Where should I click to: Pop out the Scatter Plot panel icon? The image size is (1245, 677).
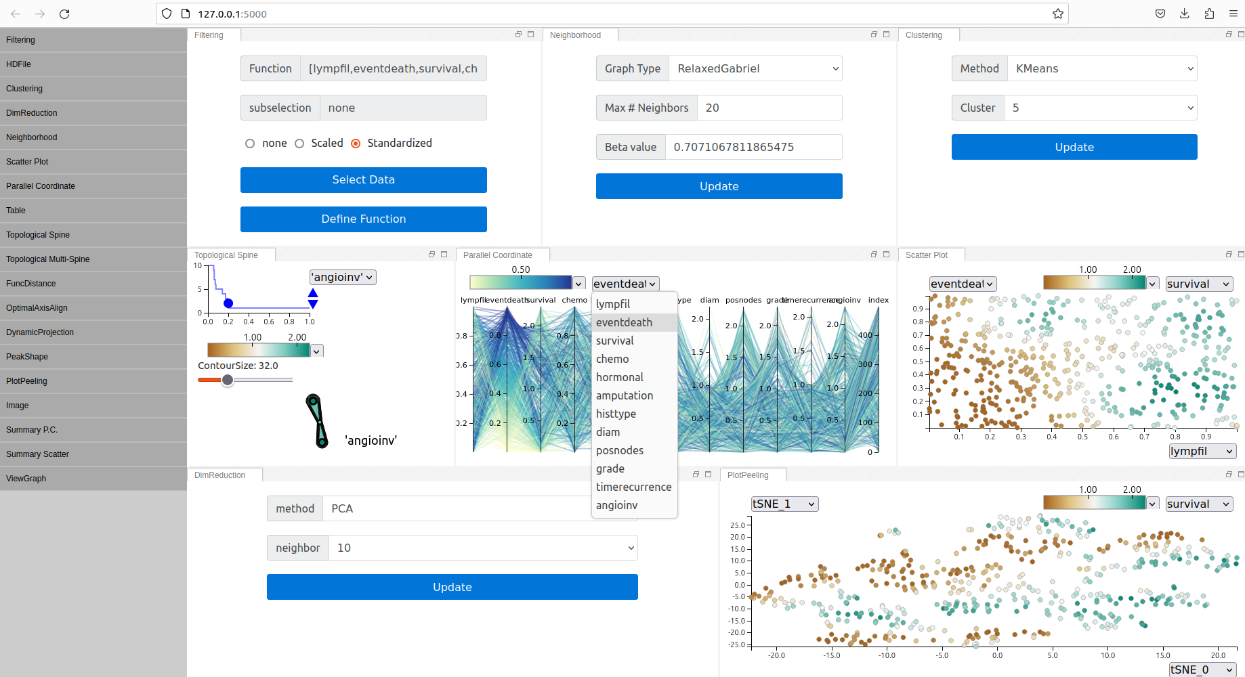tap(1229, 255)
